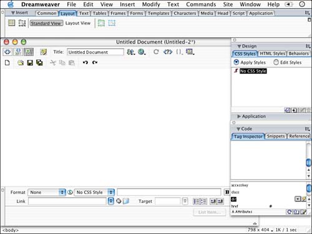The image size is (312, 234).
Task: Select the Edit Styles radio button
Action: (276, 62)
